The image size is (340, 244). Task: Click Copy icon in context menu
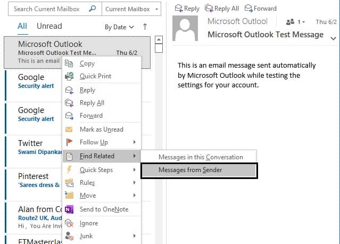click(69, 63)
